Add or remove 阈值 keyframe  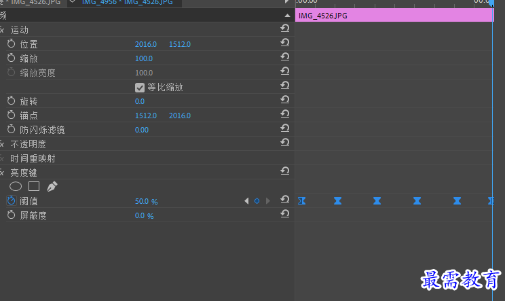pos(257,200)
